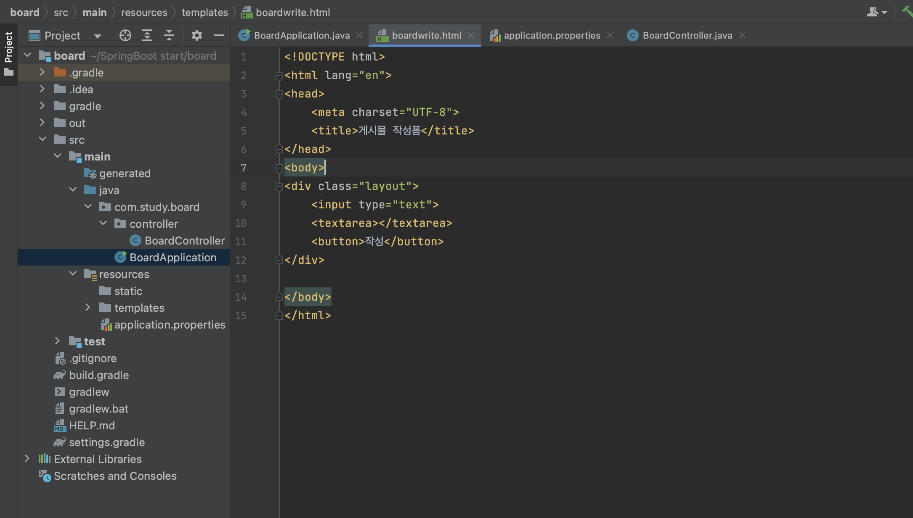Click the Collapse All icon in Project panel
Image resolution: width=913 pixels, height=518 pixels.
(169, 36)
